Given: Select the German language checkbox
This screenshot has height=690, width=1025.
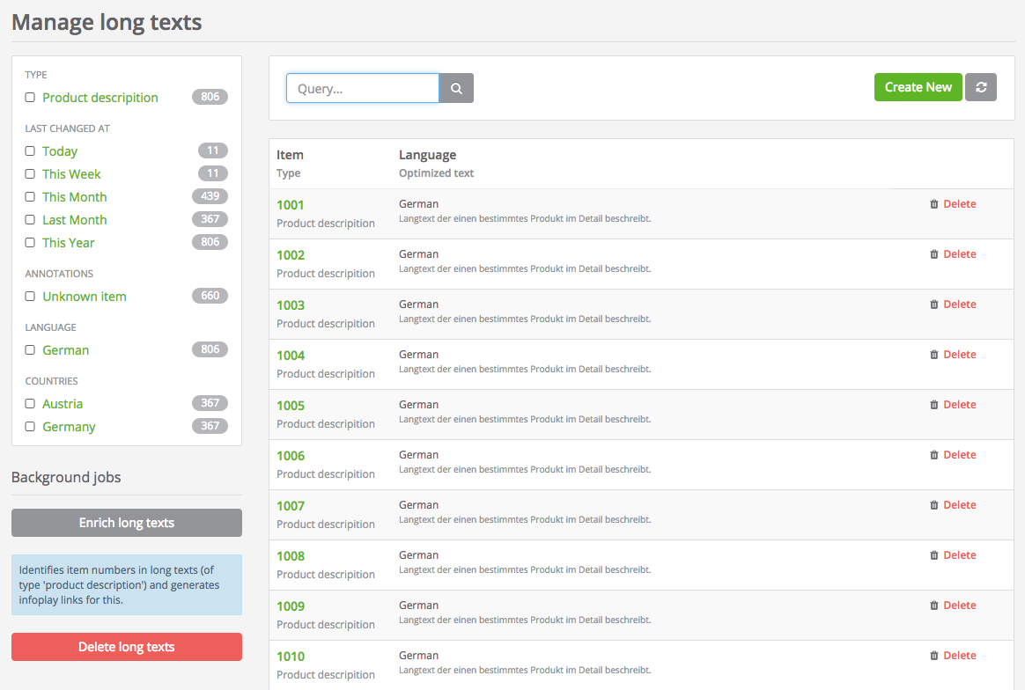Looking at the screenshot, I should point(30,350).
